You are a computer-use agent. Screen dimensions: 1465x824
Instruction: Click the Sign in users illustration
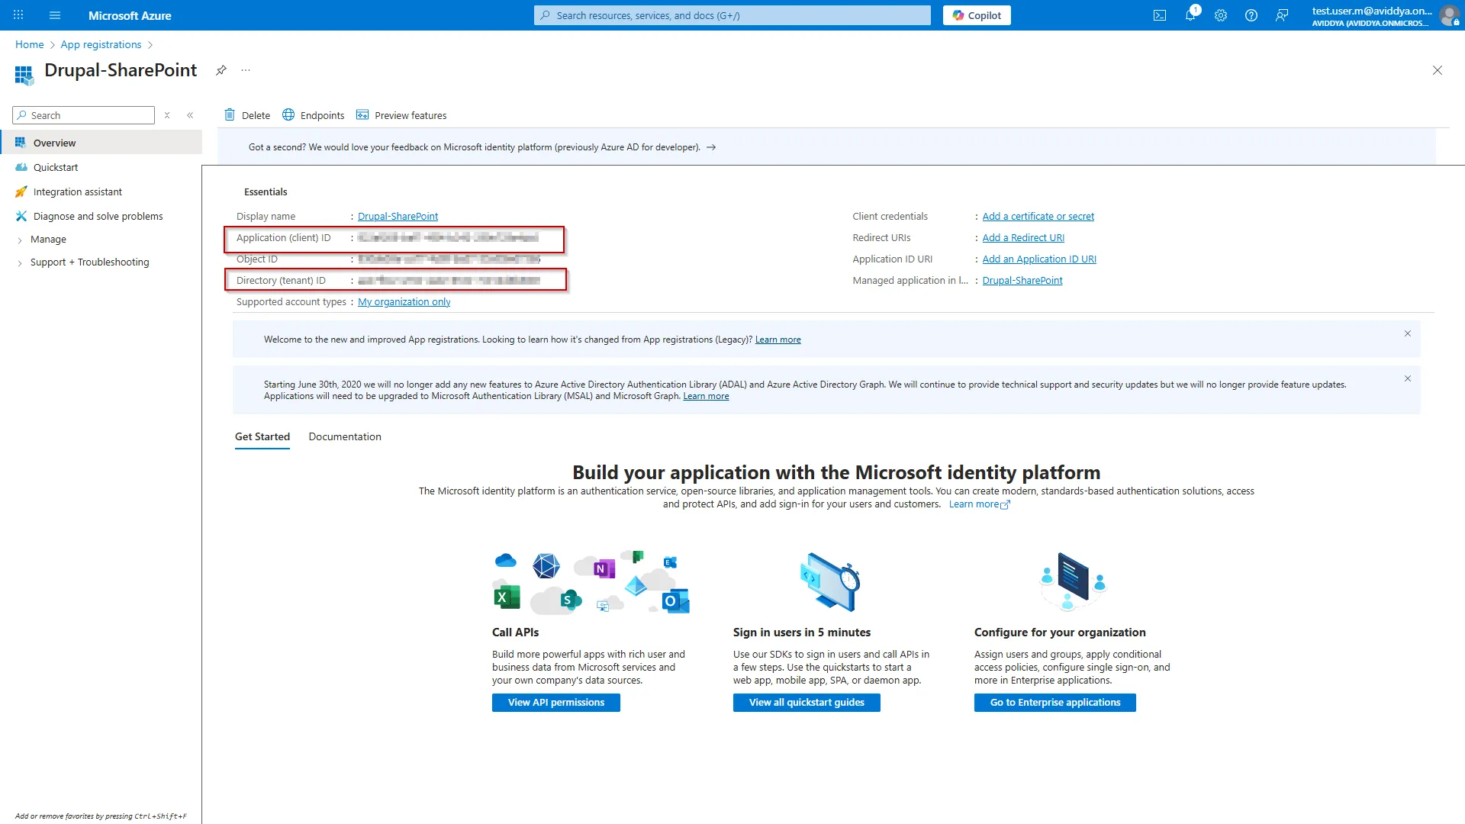pyautogui.click(x=830, y=582)
